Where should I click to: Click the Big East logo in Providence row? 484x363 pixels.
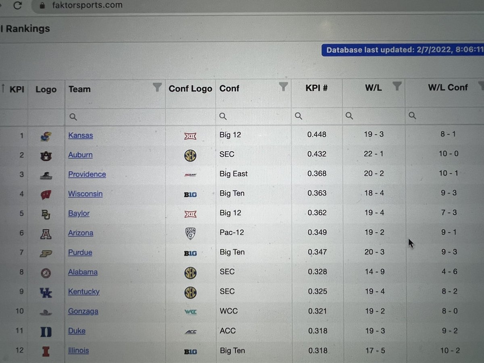[190, 175]
